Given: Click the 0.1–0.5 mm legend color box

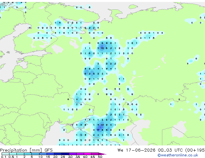Looking at the screenshot, I should click(5, 154).
